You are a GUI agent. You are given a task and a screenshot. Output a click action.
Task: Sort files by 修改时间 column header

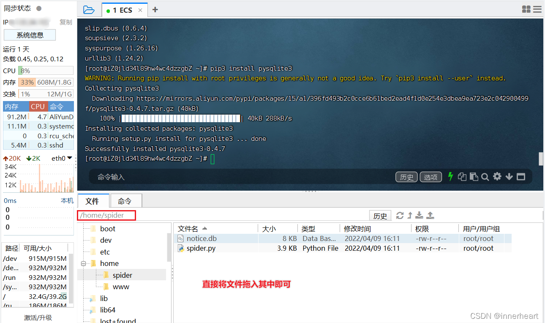click(x=376, y=229)
